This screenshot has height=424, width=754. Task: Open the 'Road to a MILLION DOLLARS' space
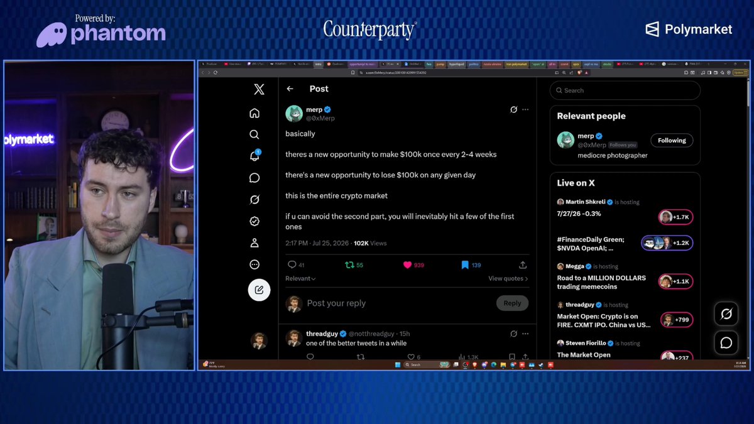pos(601,282)
